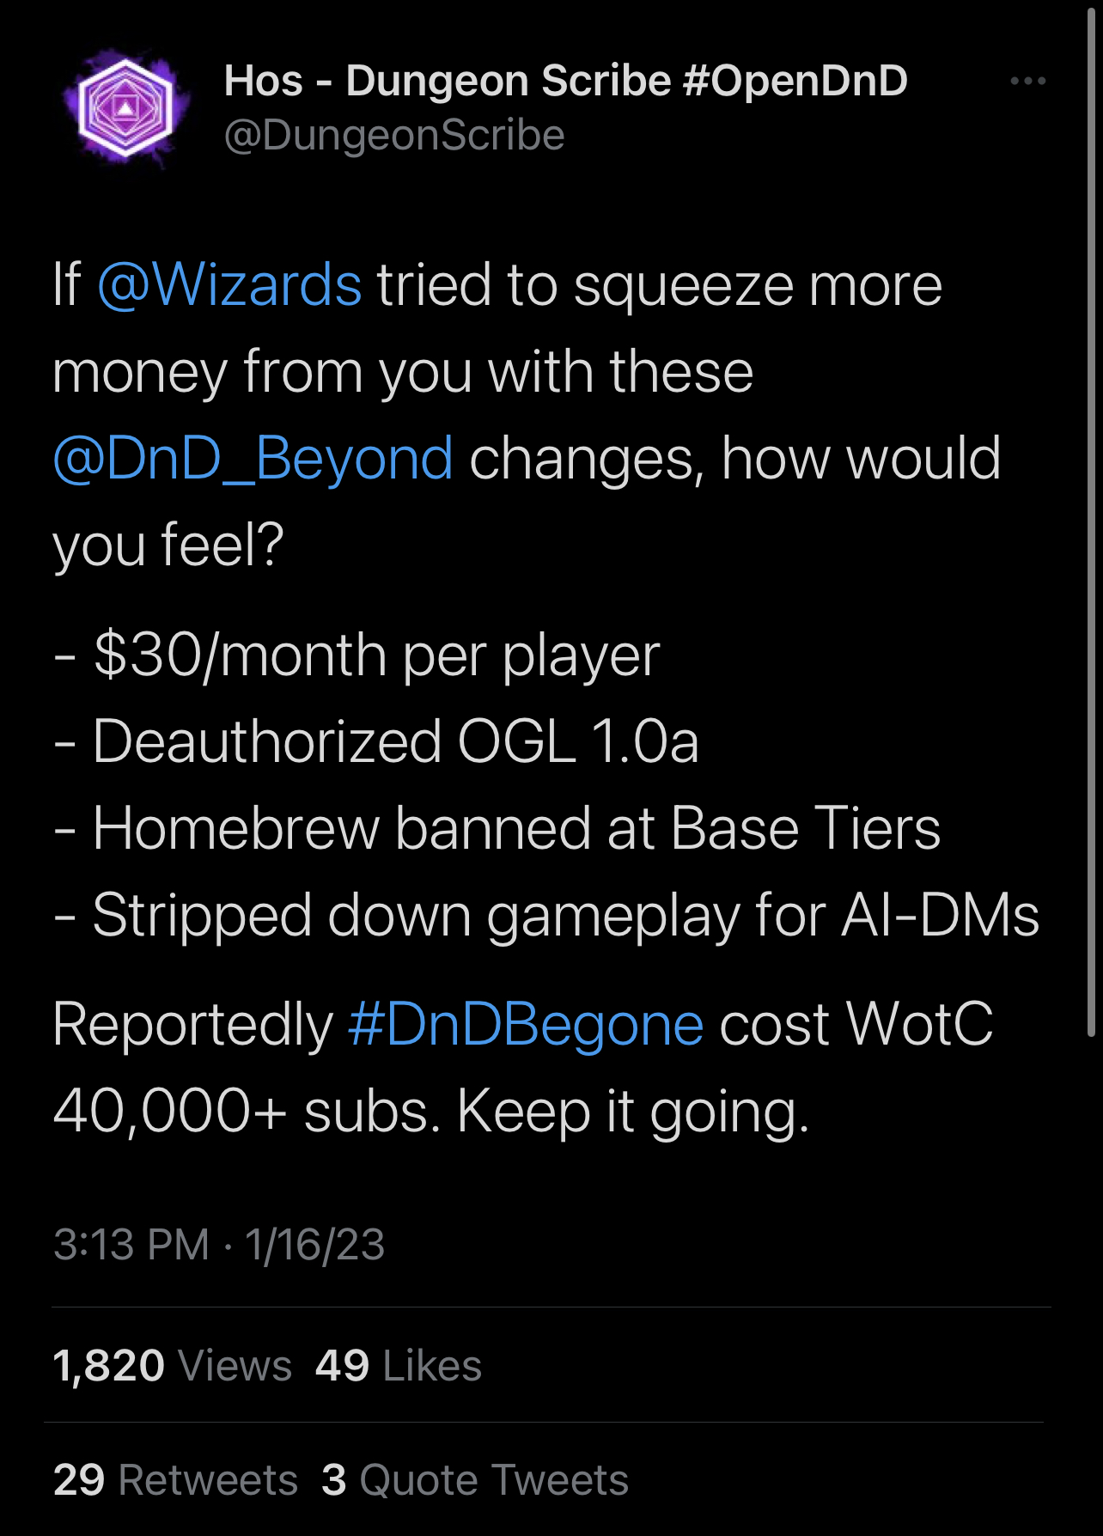Show the 29 Retweets list
The image size is (1103, 1536).
175,1480
